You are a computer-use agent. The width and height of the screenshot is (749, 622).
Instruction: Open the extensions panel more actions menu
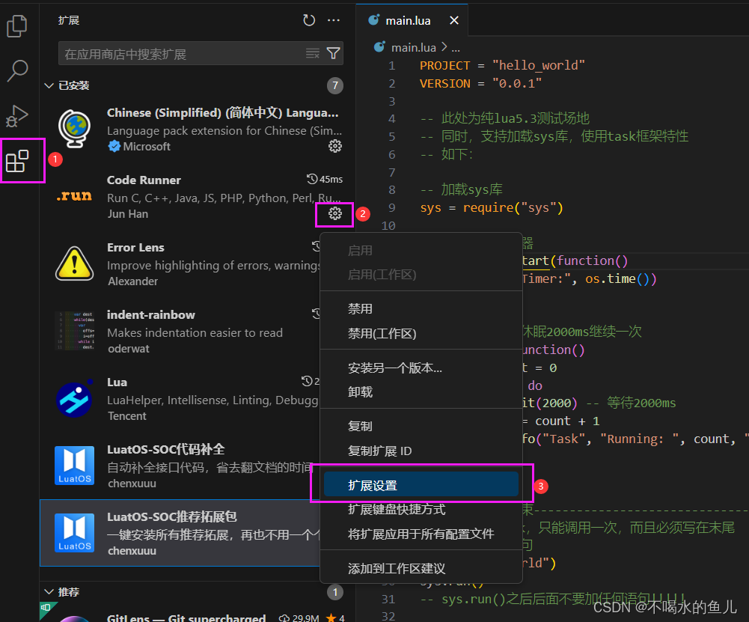334,20
